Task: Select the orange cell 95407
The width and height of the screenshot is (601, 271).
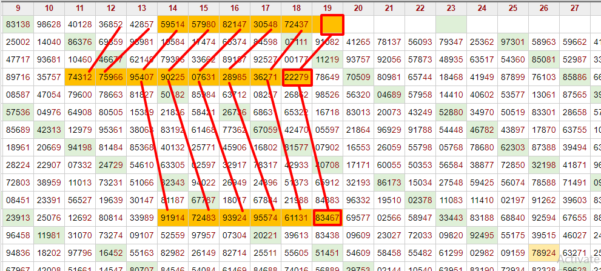Action: coord(142,77)
